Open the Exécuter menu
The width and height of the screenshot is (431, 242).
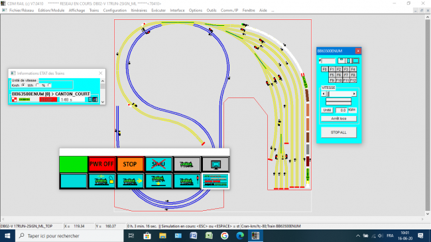[x=158, y=10]
